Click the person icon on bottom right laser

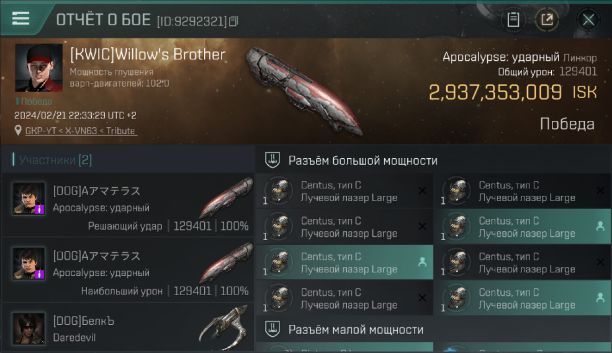pos(600,298)
